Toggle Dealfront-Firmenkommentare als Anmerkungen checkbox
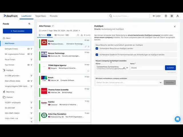Viewport: 183px width, 137px height. click(97, 55)
